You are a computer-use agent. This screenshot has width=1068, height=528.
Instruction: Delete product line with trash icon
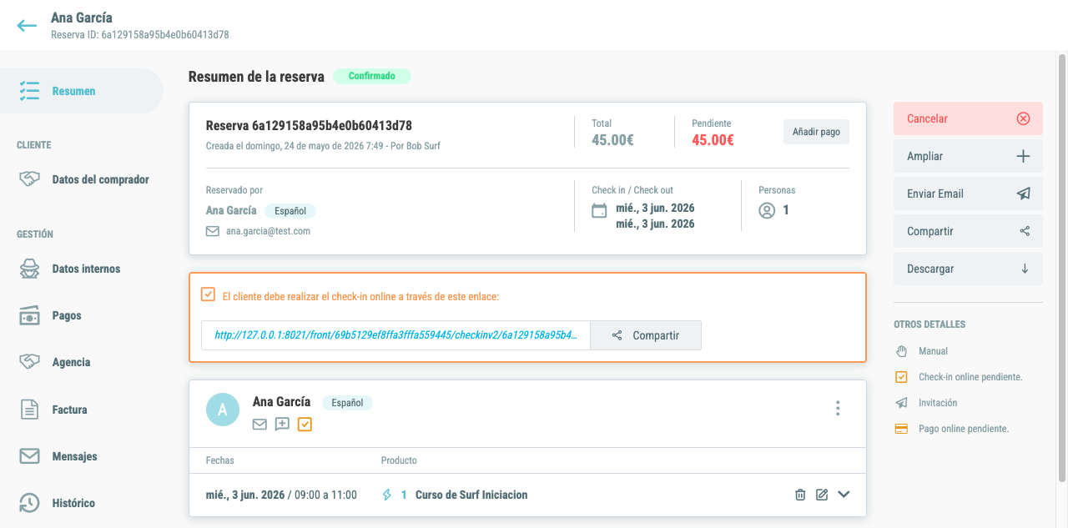800,495
